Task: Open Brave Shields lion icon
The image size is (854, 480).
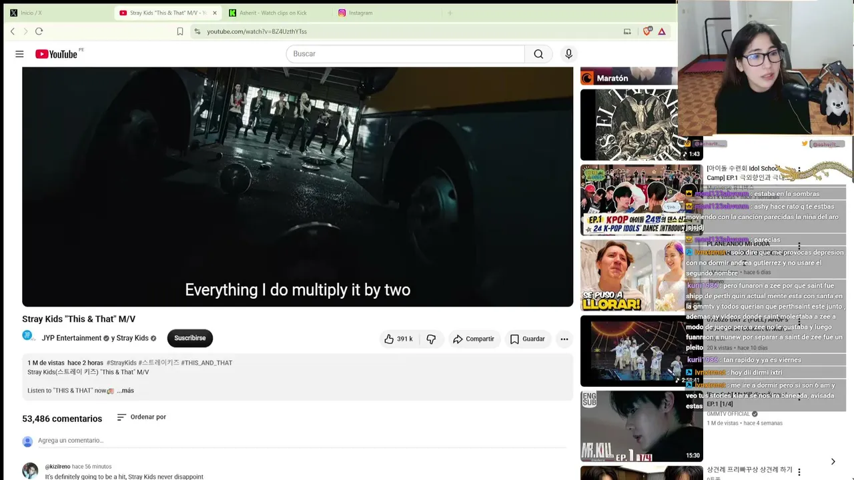Action: click(x=647, y=31)
